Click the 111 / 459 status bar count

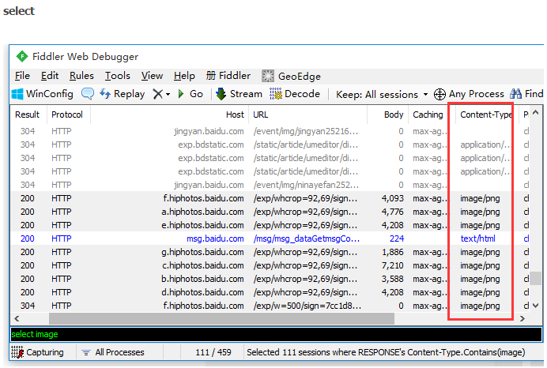click(213, 353)
